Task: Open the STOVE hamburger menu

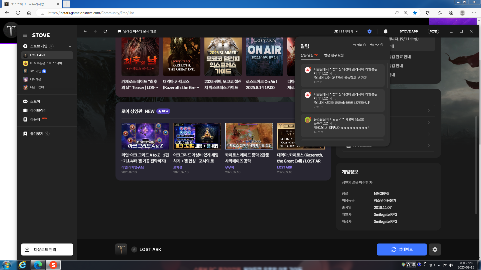Action: [x=25, y=35]
